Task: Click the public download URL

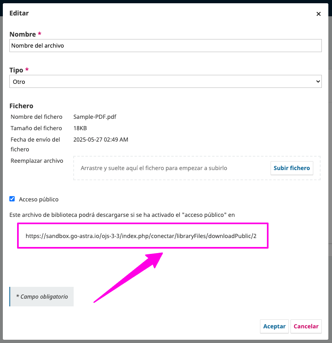Action: 141,236
